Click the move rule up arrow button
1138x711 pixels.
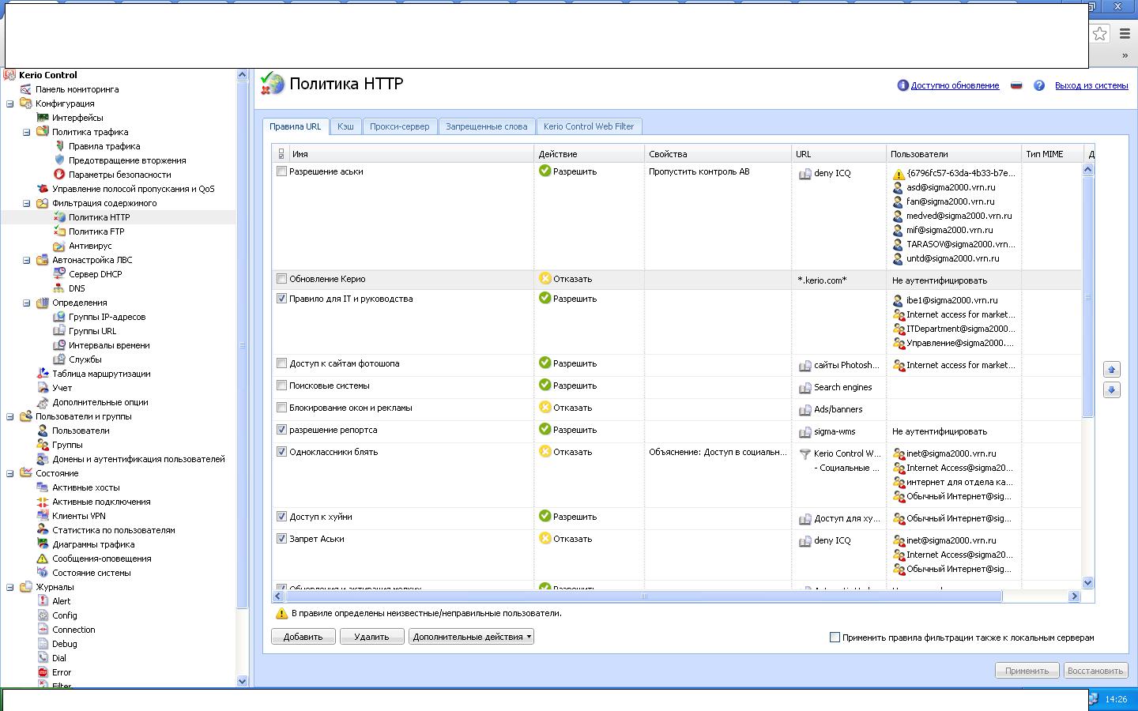tap(1111, 370)
